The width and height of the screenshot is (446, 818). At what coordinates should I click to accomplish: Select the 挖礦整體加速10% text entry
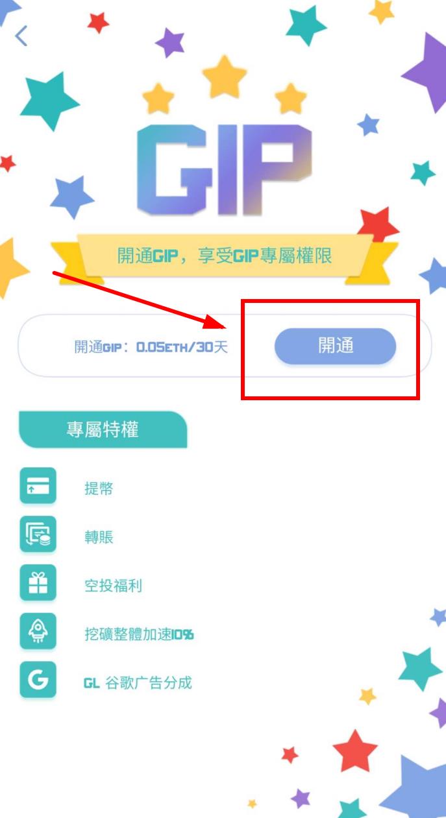[139, 634]
